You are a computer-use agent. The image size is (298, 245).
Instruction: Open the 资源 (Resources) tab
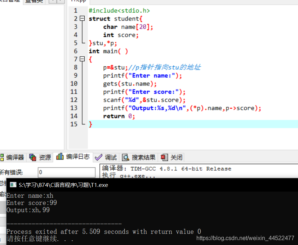click(x=40, y=157)
